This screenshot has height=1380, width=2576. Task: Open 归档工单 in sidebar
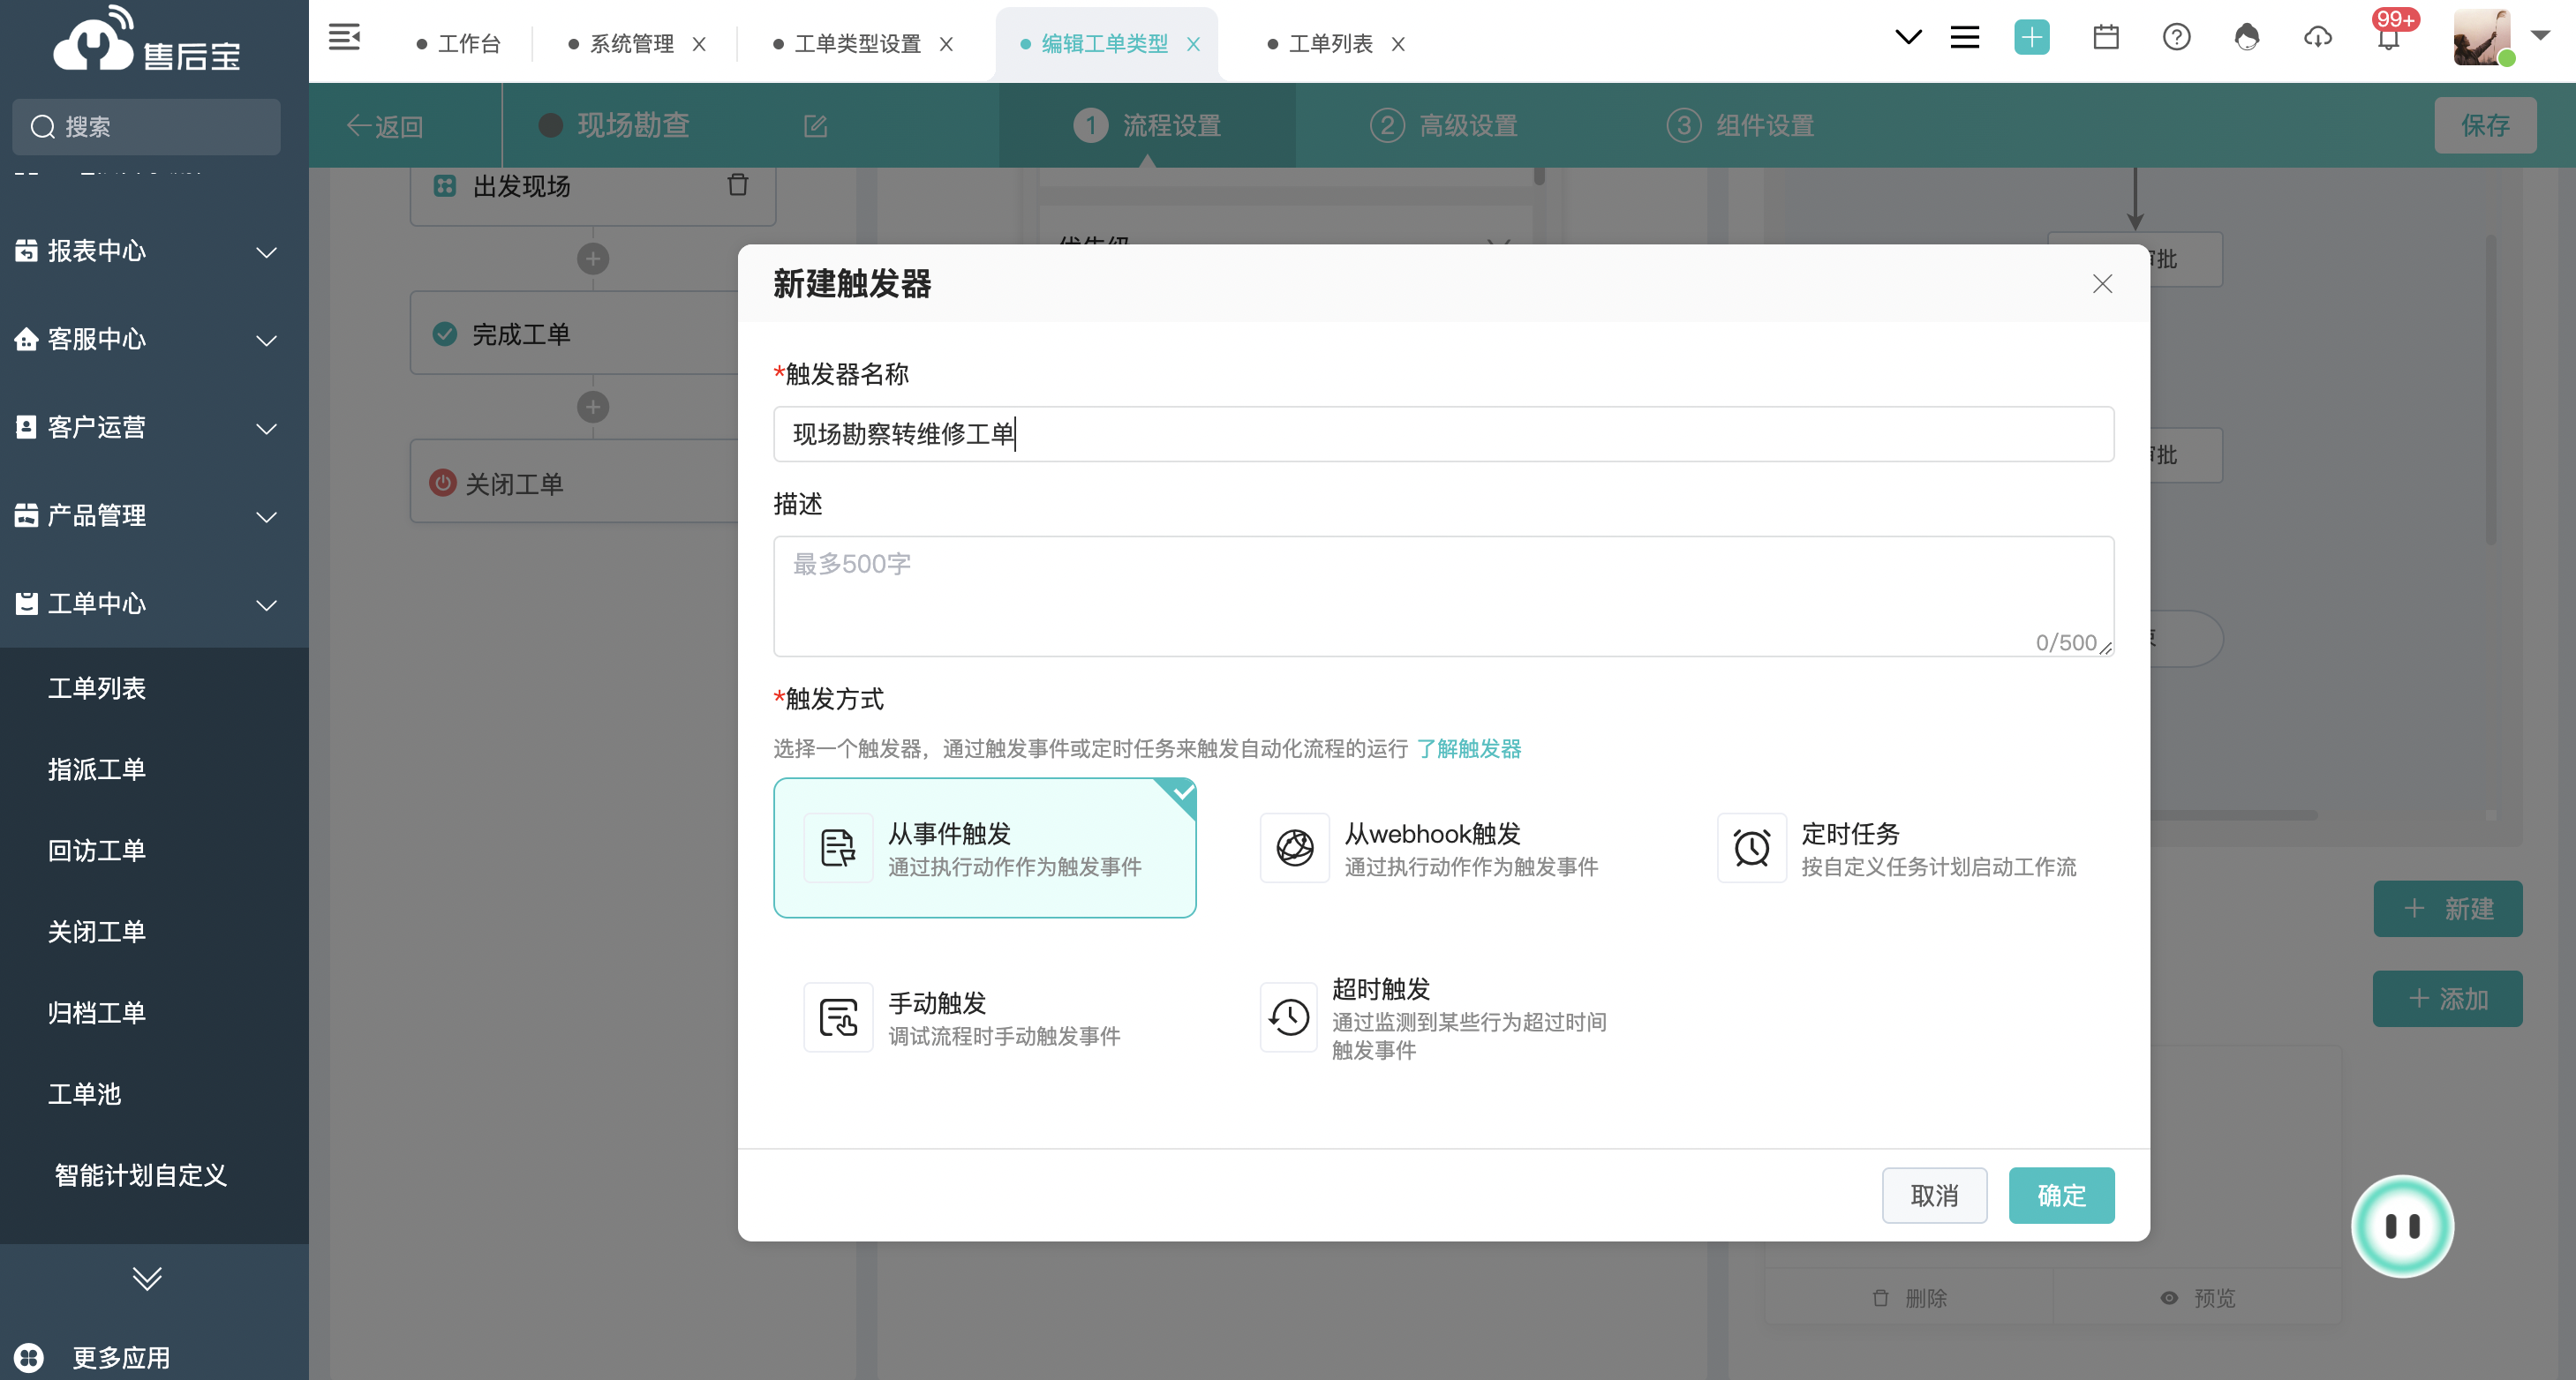(x=97, y=1013)
